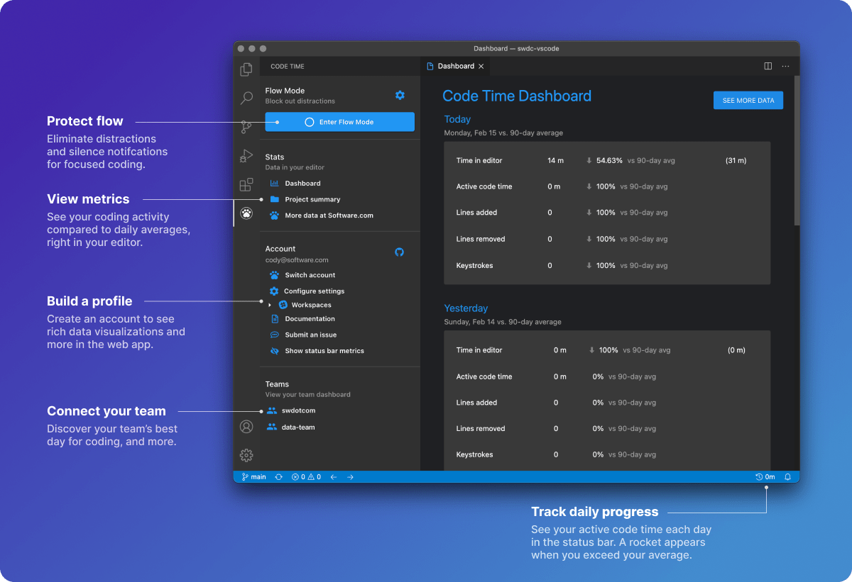852x582 pixels.
Task: Open the Extensions blocks icon
Action: pos(246,185)
